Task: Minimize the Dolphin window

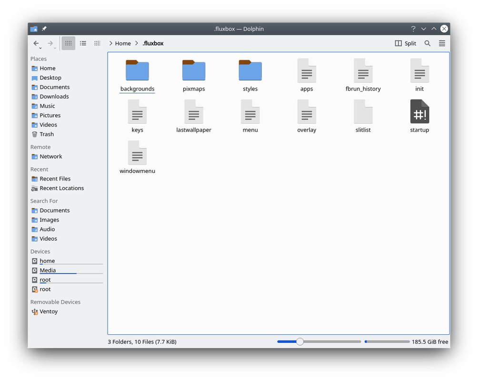Action: [423, 29]
